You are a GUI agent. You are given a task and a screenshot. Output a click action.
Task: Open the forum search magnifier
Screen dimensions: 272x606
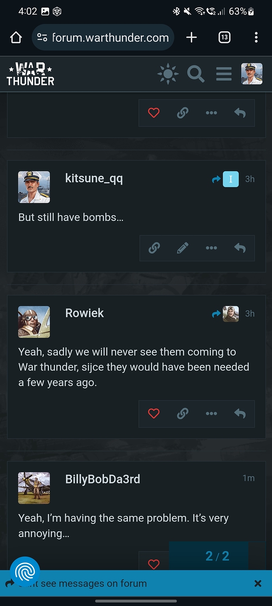pos(196,74)
